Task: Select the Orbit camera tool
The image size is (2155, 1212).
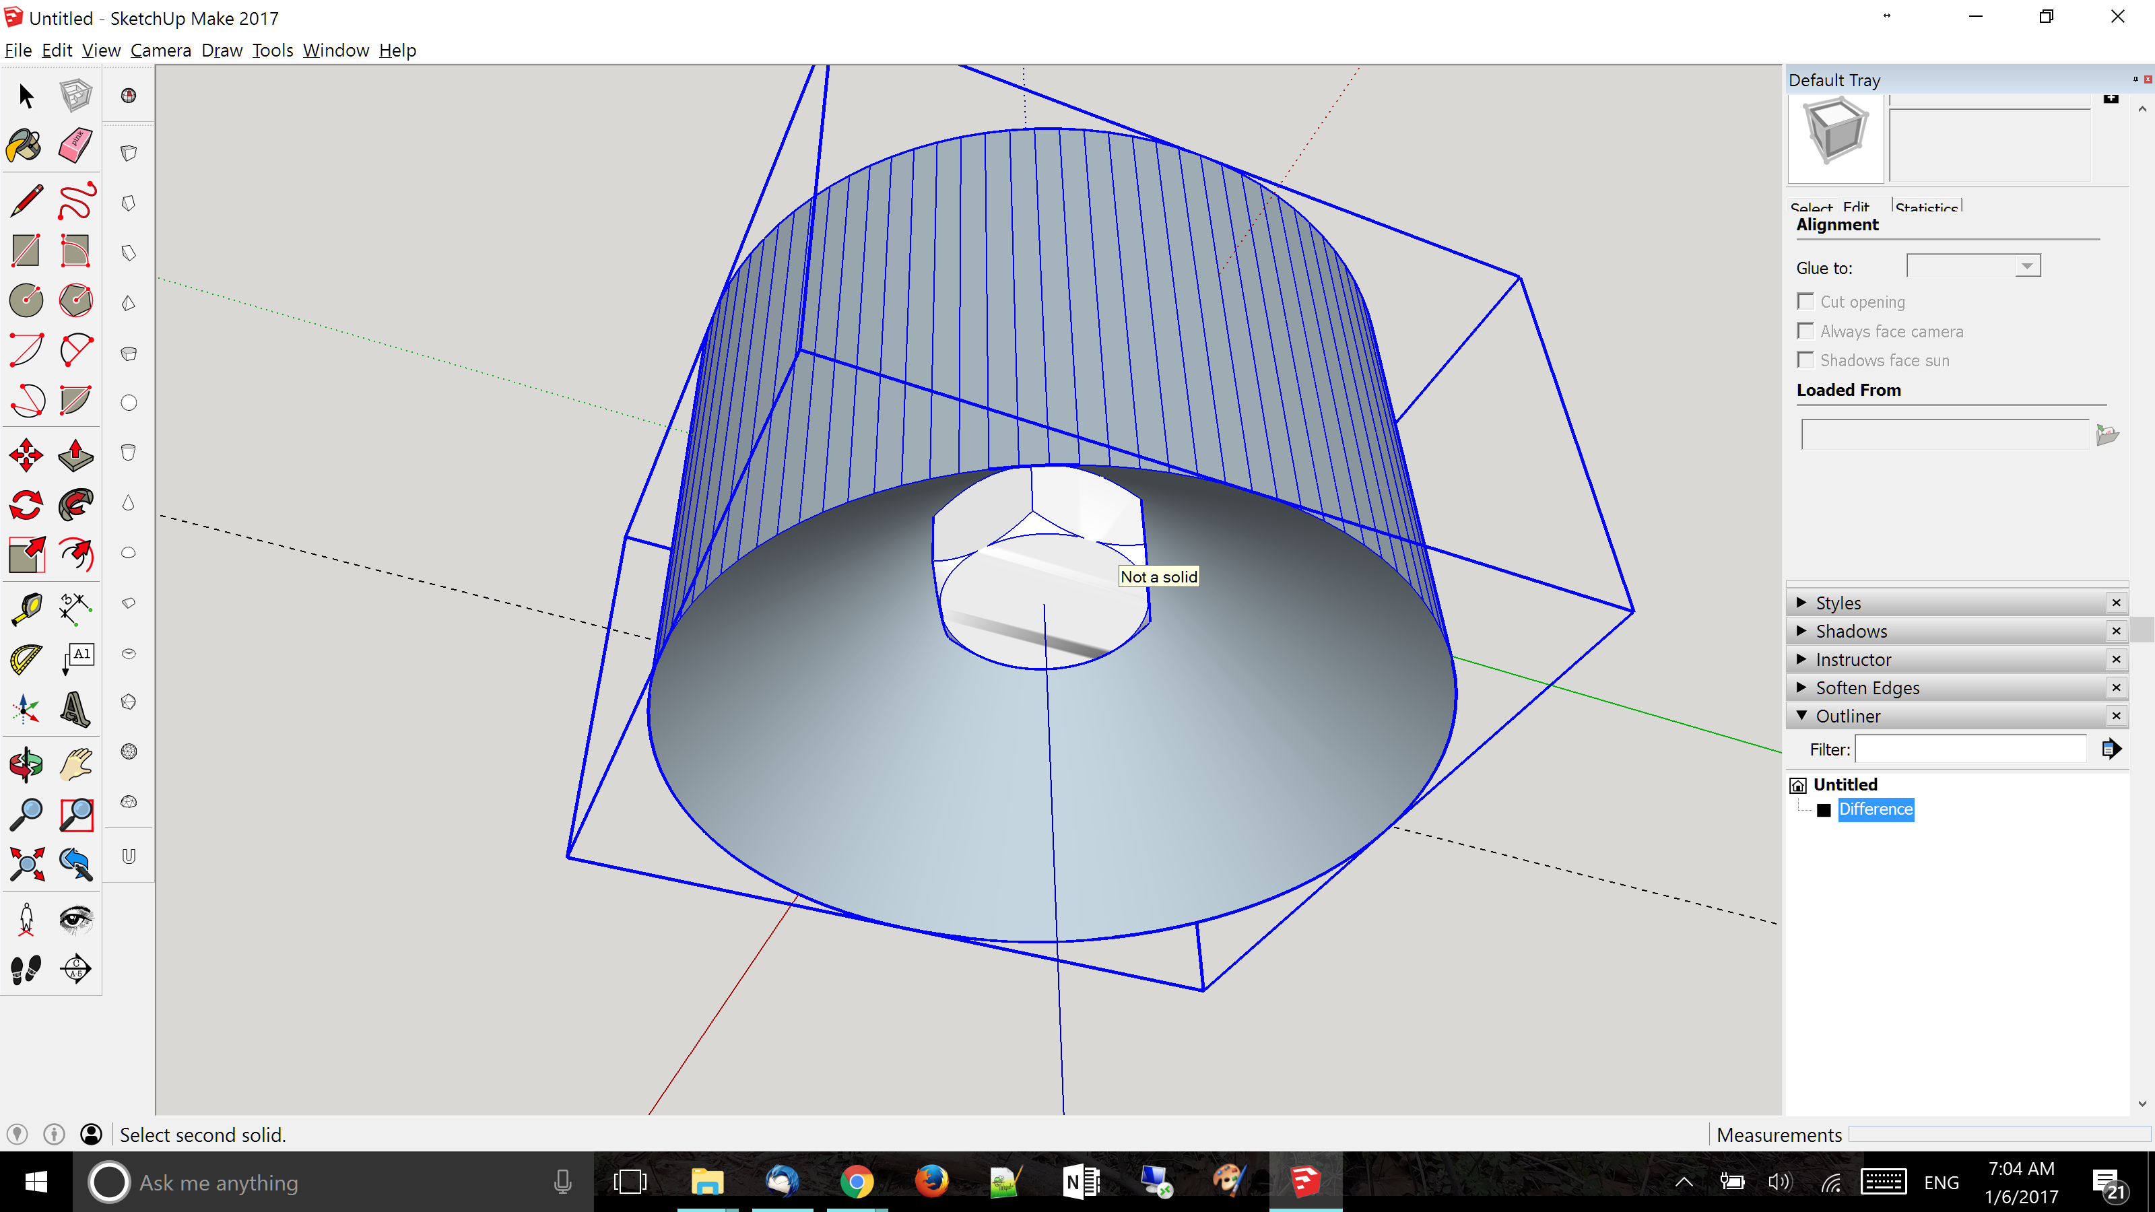Action: tap(25, 764)
